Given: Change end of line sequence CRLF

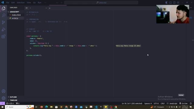Looking at the screenshot, I should tap(162, 103).
